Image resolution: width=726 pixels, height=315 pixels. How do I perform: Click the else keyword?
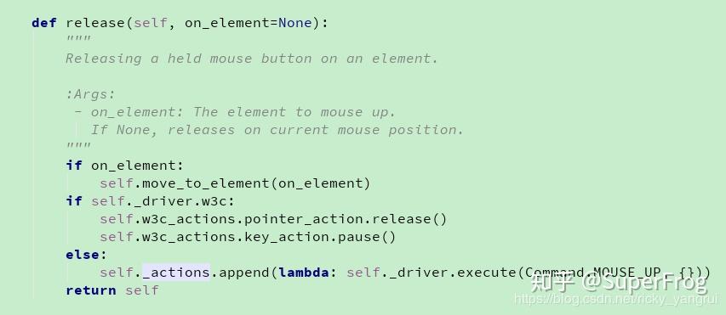pos(83,255)
